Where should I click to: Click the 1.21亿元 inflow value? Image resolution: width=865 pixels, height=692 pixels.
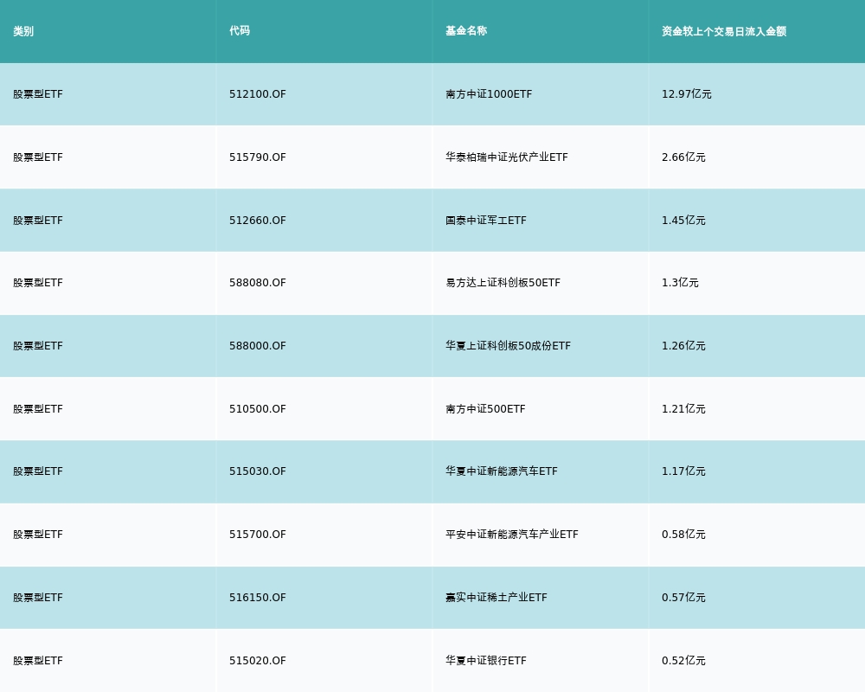(x=683, y=409)
